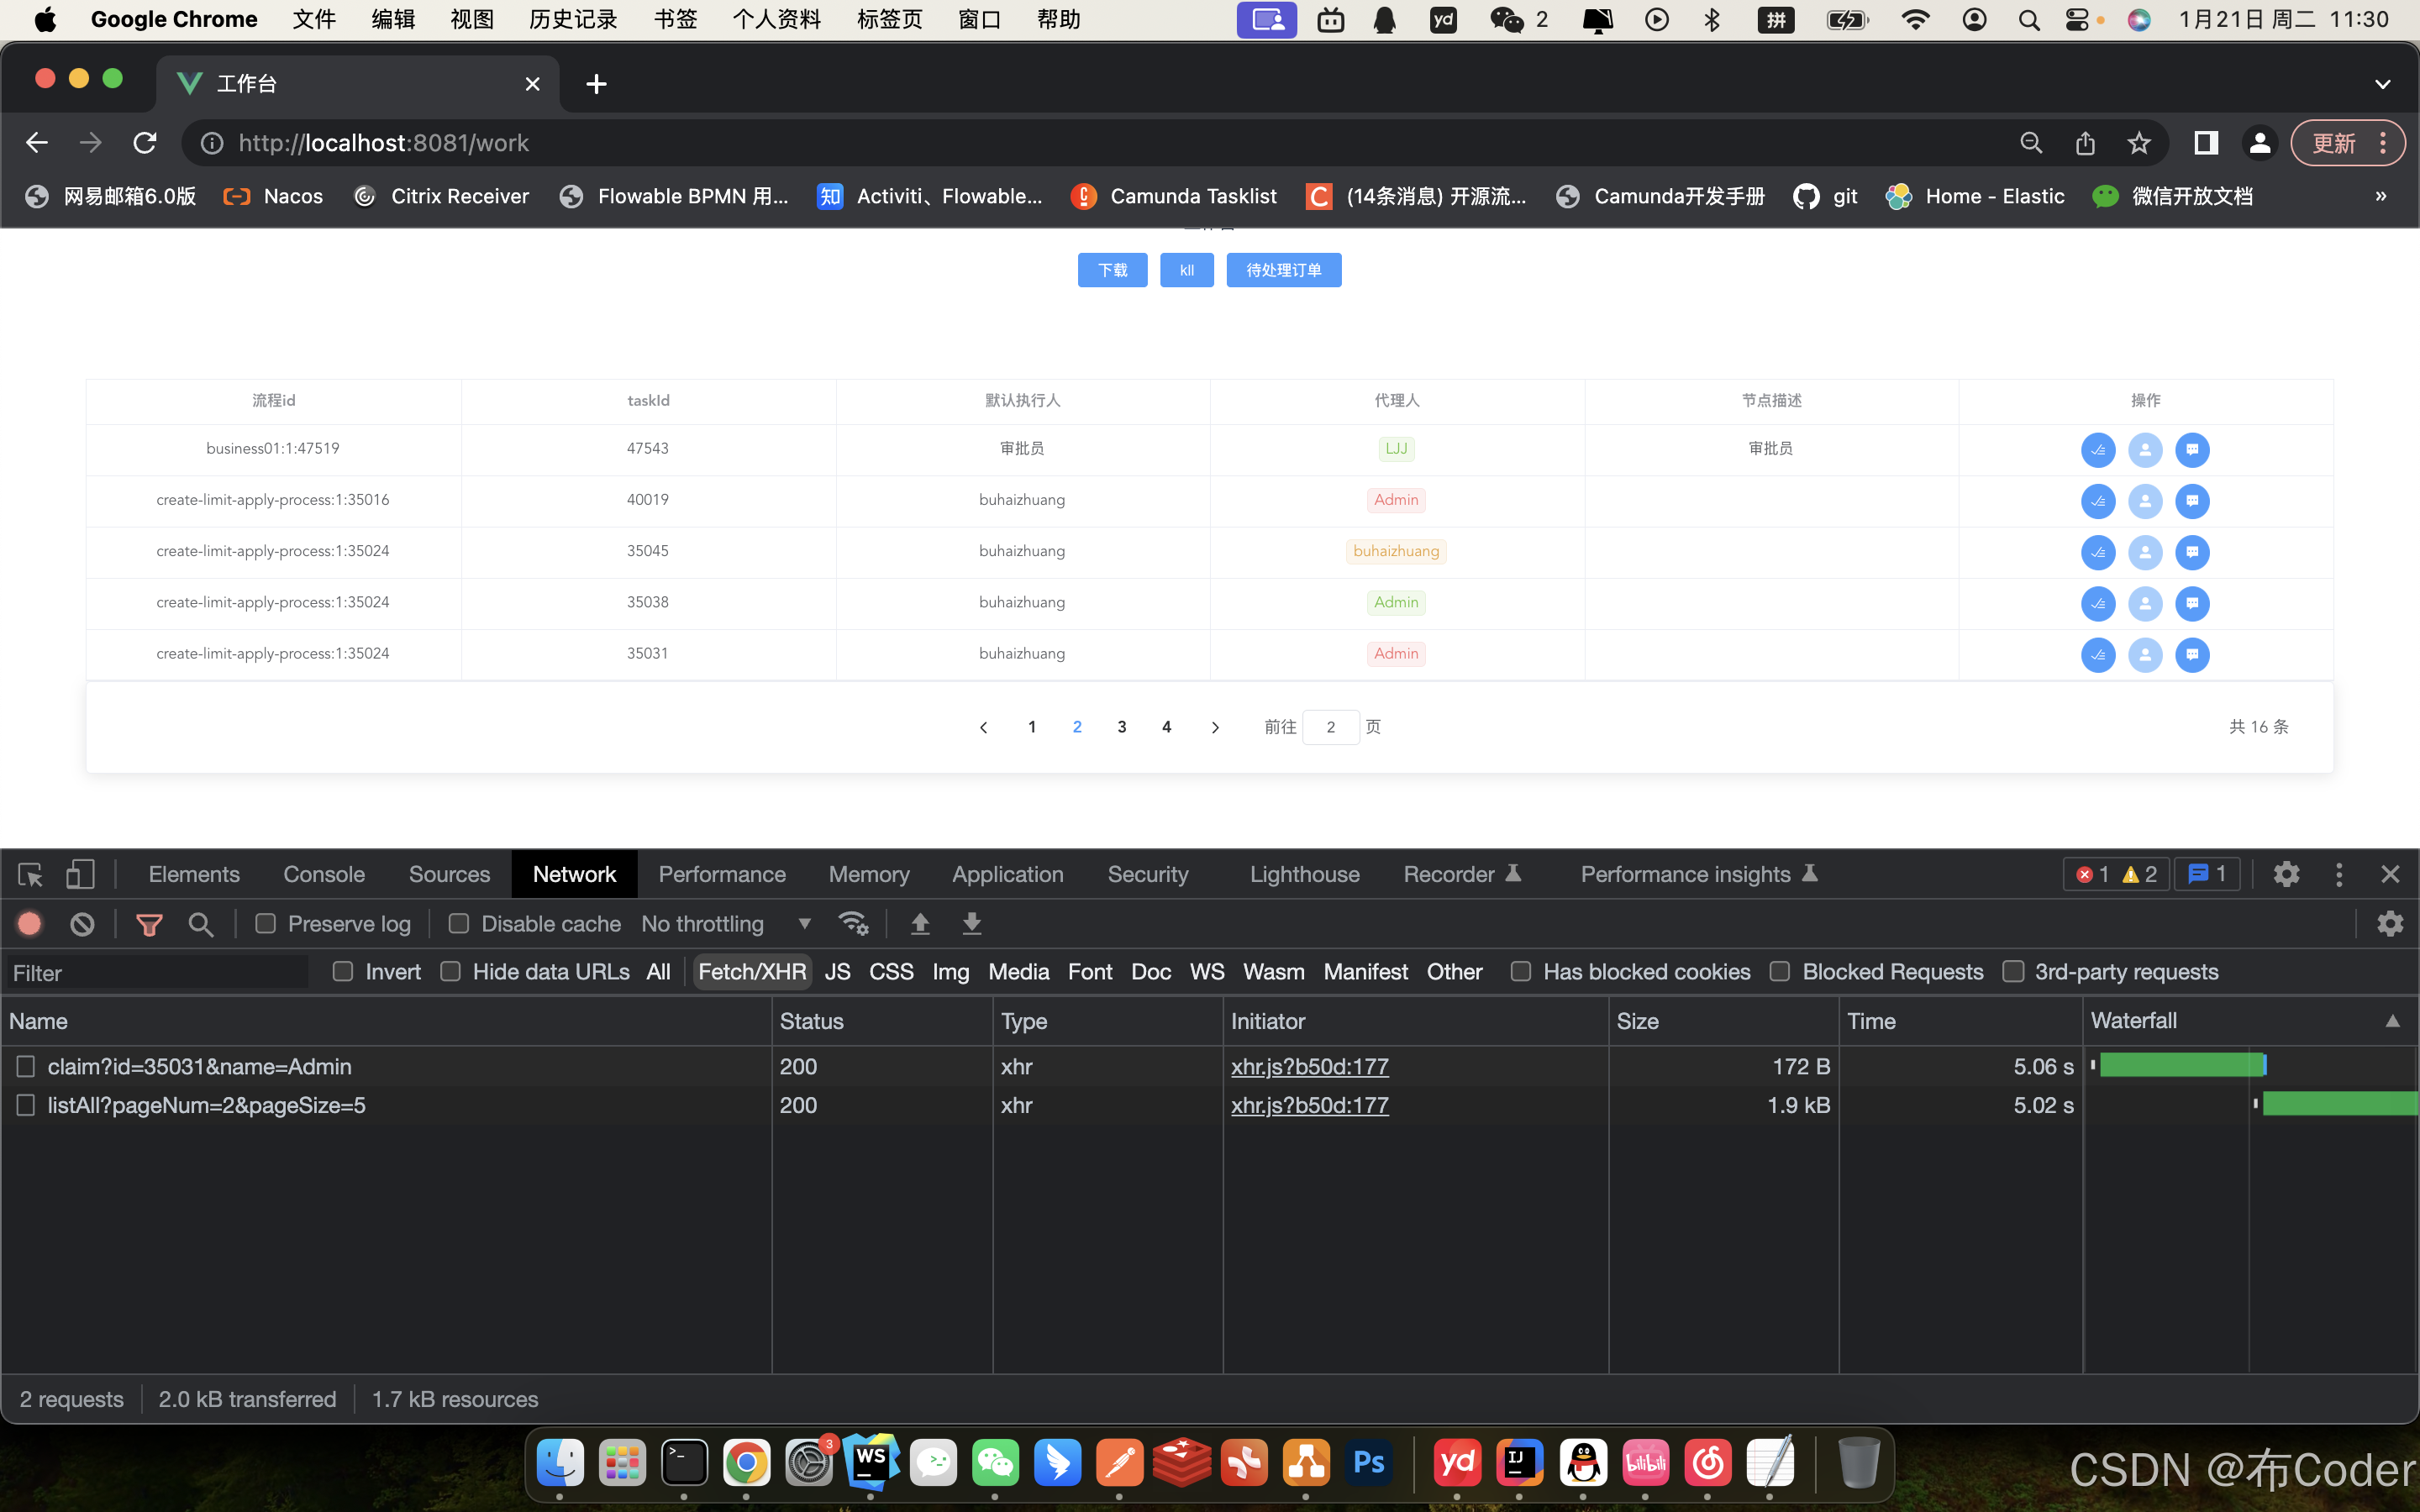Click the Chrome address bar URL
The image size is (2420, 1512).
click(384, 143)
